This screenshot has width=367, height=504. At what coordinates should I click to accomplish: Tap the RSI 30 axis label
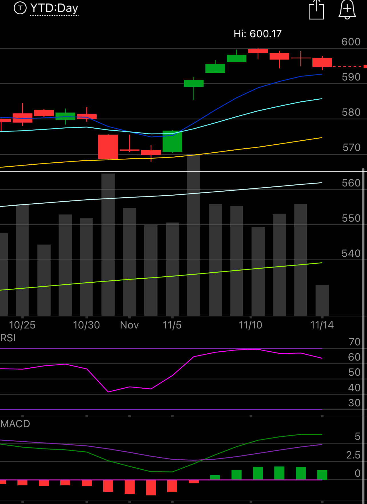click(355, 403)
